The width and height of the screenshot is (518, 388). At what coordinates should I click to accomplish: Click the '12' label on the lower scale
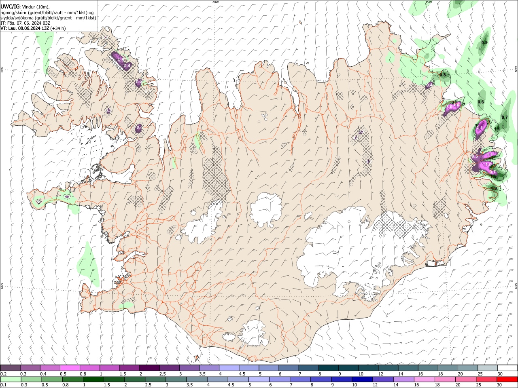coord(375,385)
